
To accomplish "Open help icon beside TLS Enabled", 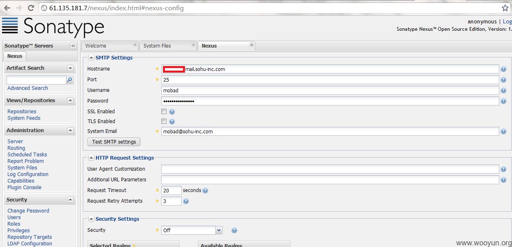I will [x=172, y=121].
